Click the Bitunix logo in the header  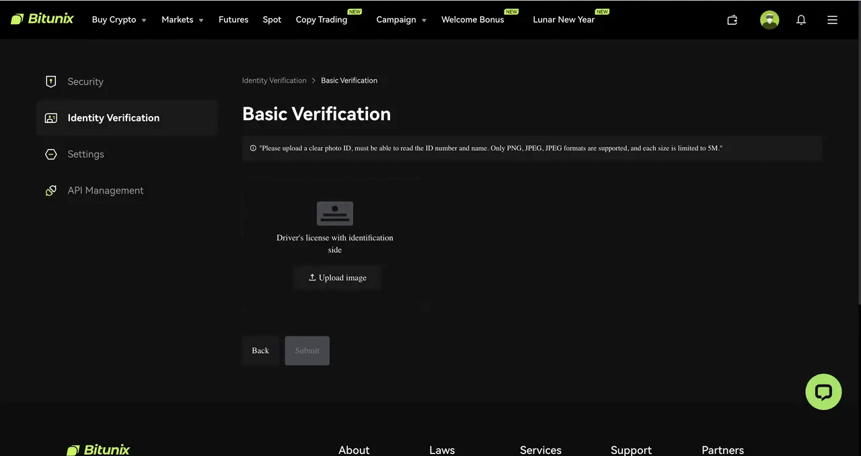(x=42, y=19)
